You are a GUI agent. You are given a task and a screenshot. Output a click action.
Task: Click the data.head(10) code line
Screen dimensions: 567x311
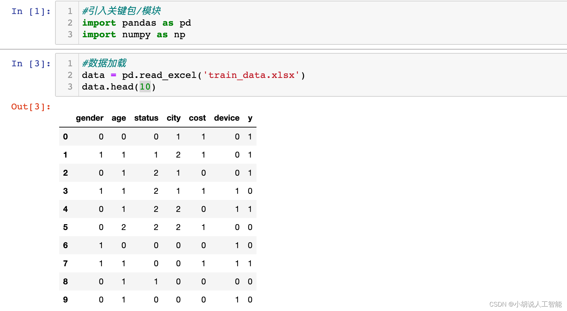[x=119, y=87]
